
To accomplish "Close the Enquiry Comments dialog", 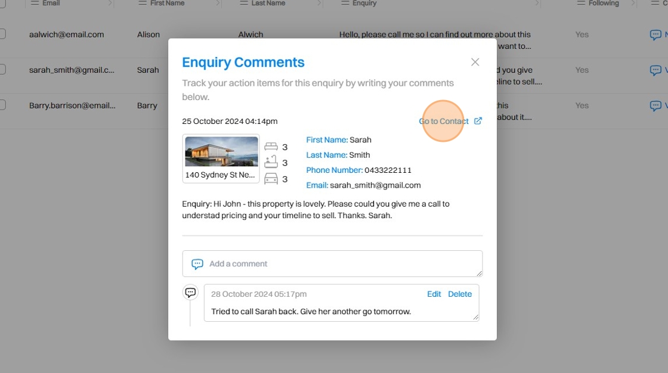I will pyautogui.click(x=475, y=62).
